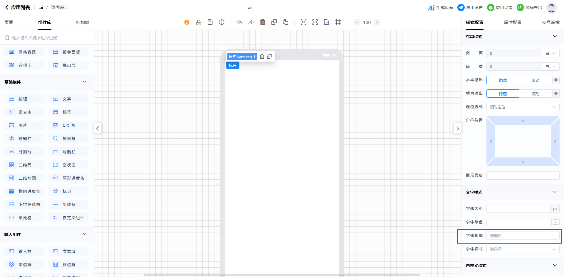
Task: Switch to the 结构树 tab
Action: [x=83, y=23]
